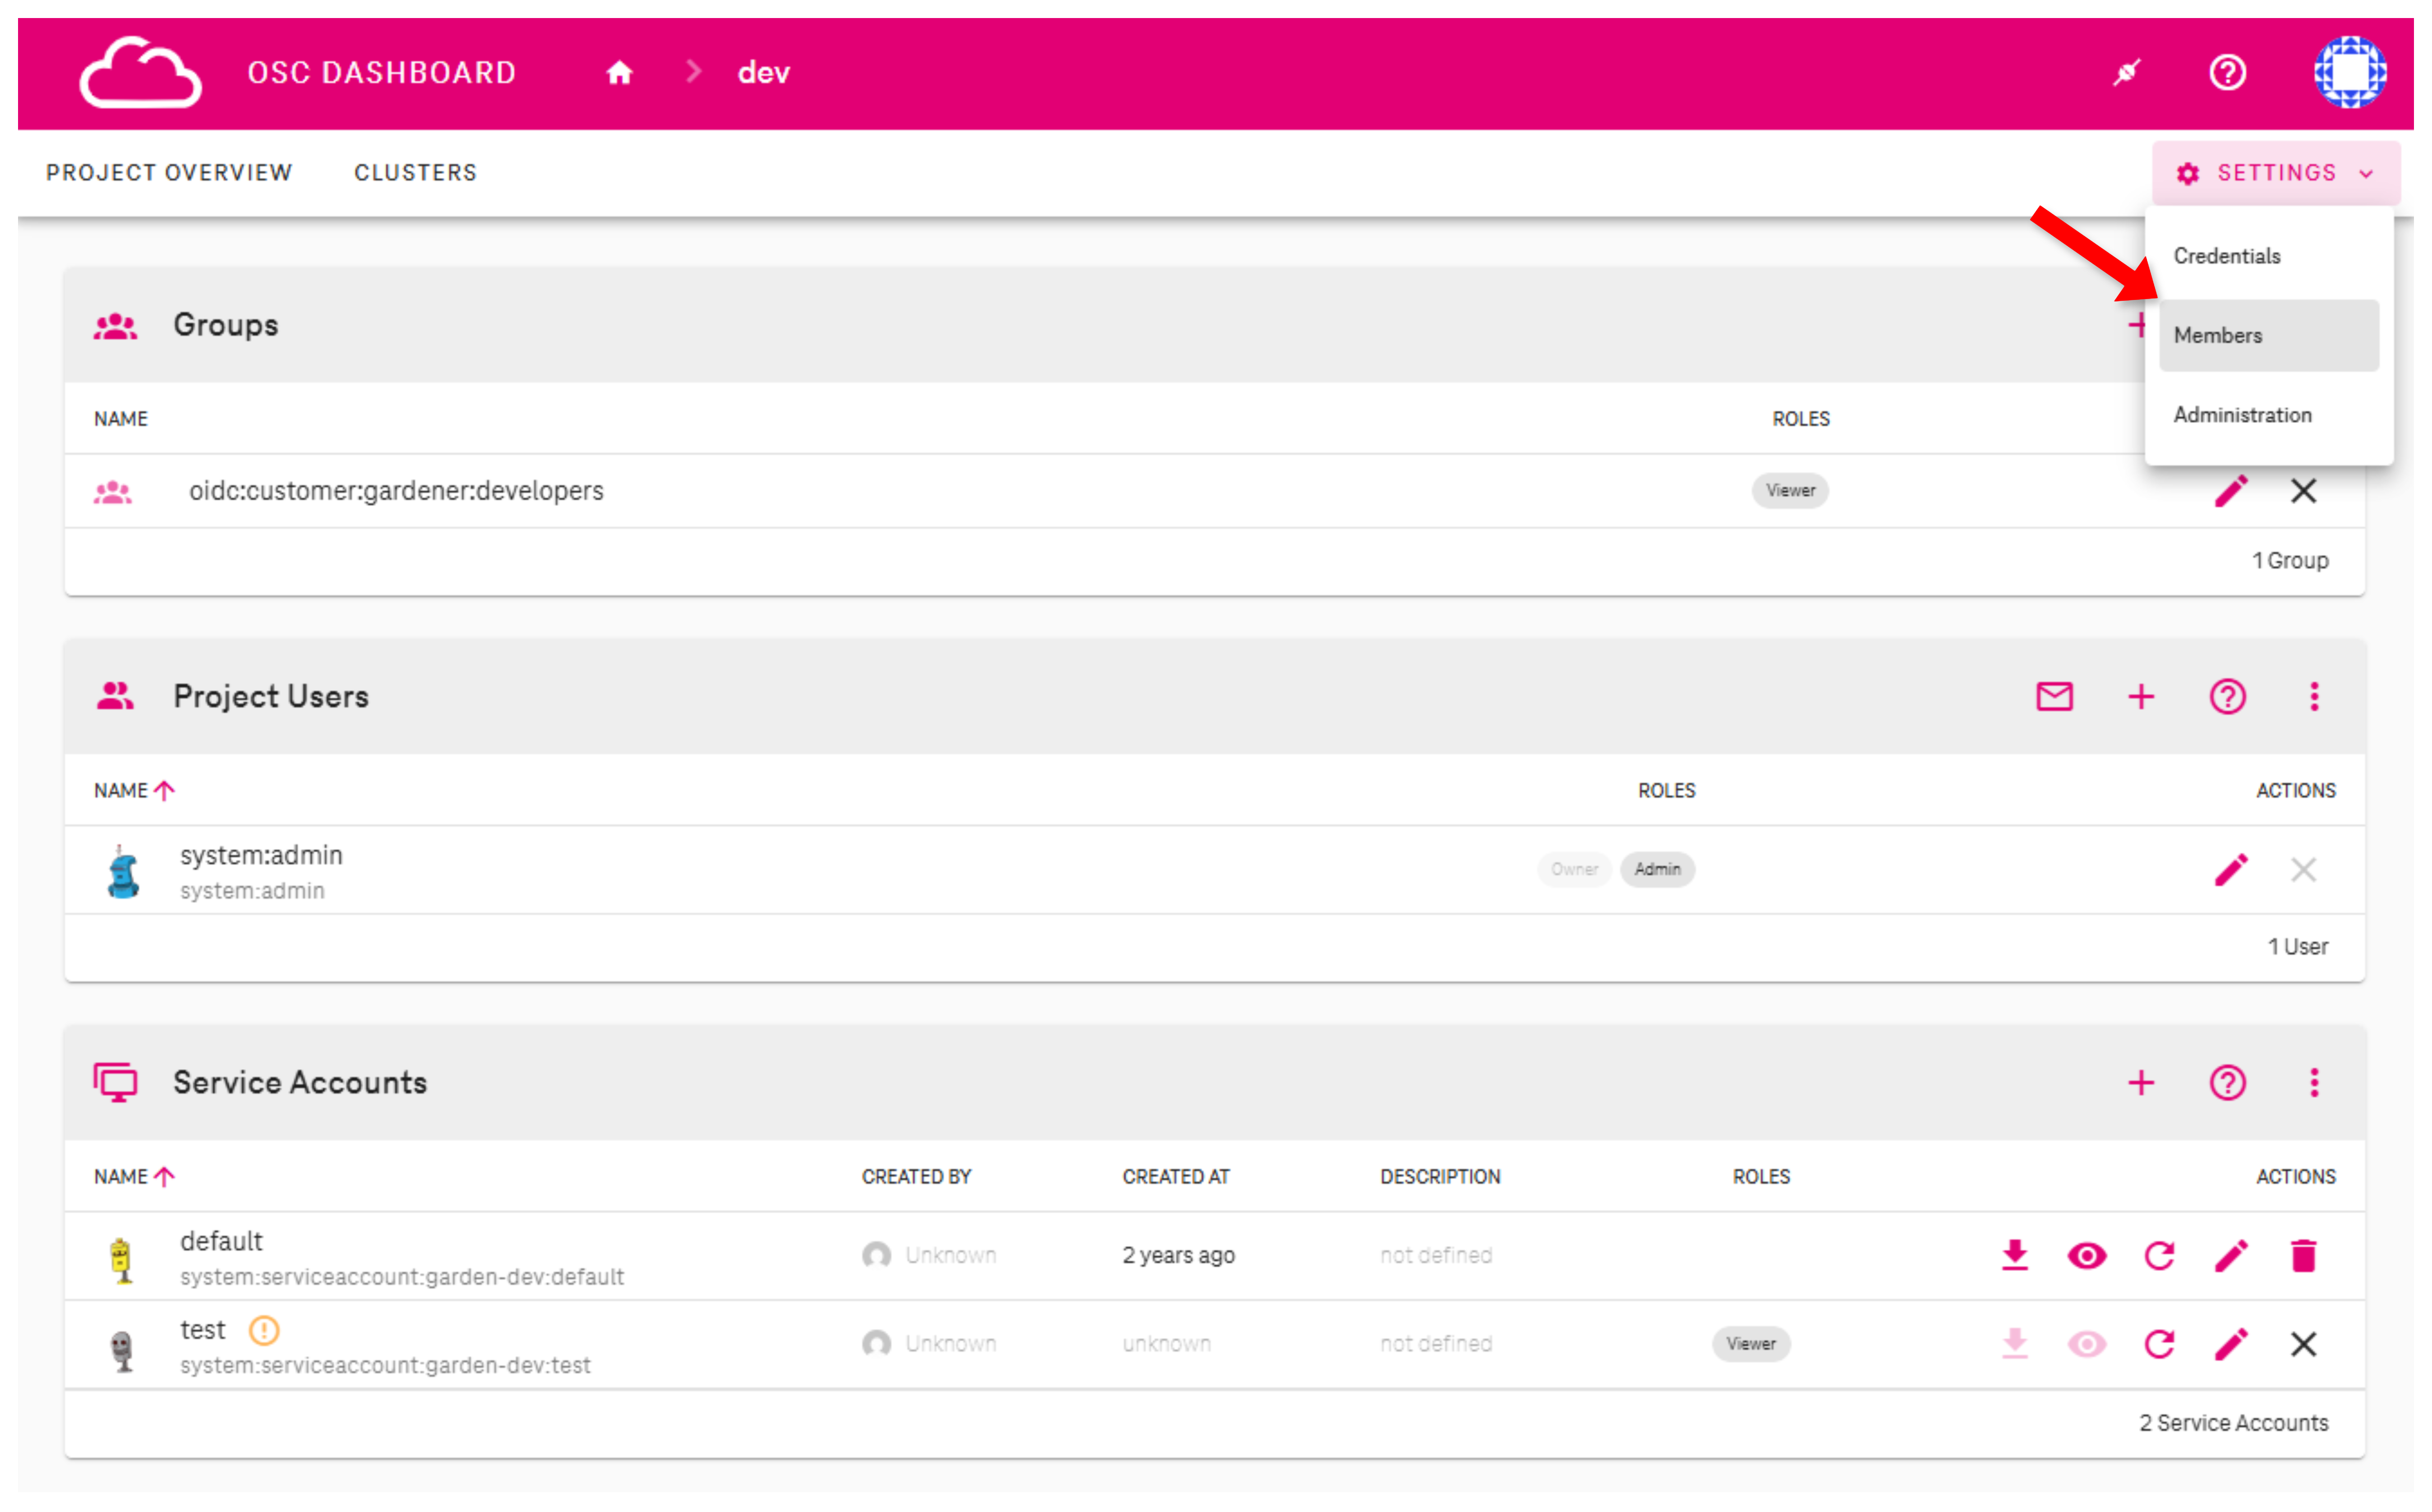The width and height of the screenshot is (2432, 1512).
Task: Remove the test service account
Action: [2303, 1344]
